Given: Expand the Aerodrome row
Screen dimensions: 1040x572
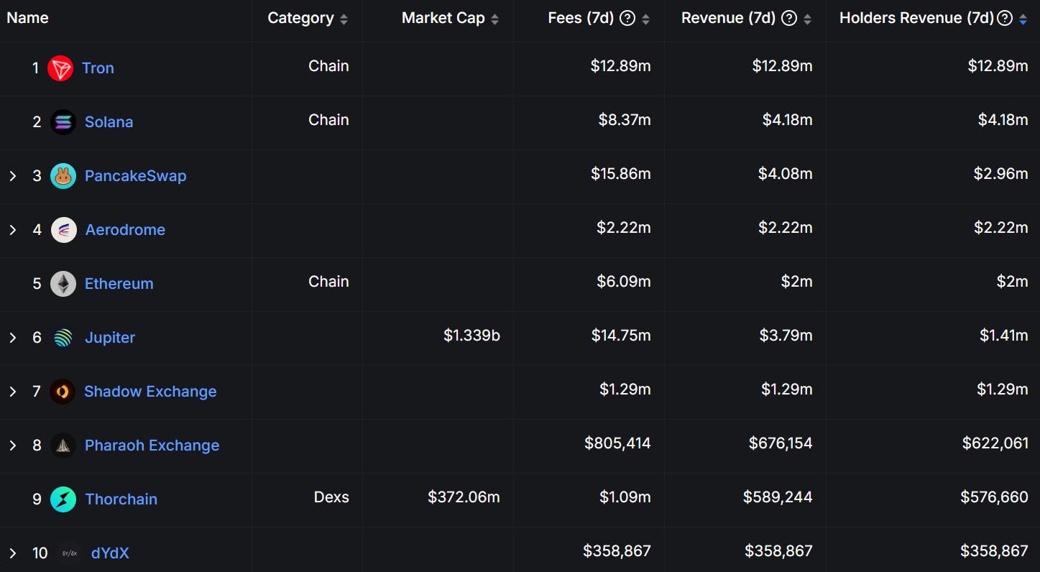Looking at the screenshot, I should [x=12, y=230].
